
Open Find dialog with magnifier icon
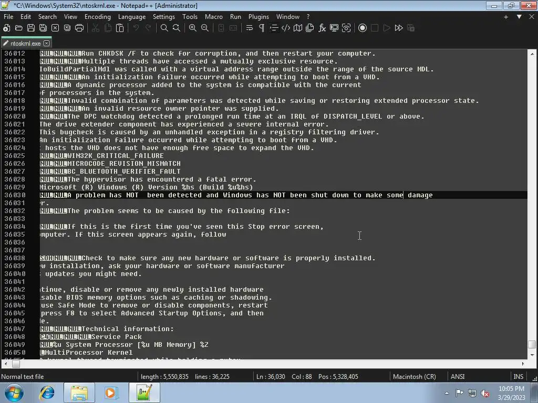coord(164,28)
